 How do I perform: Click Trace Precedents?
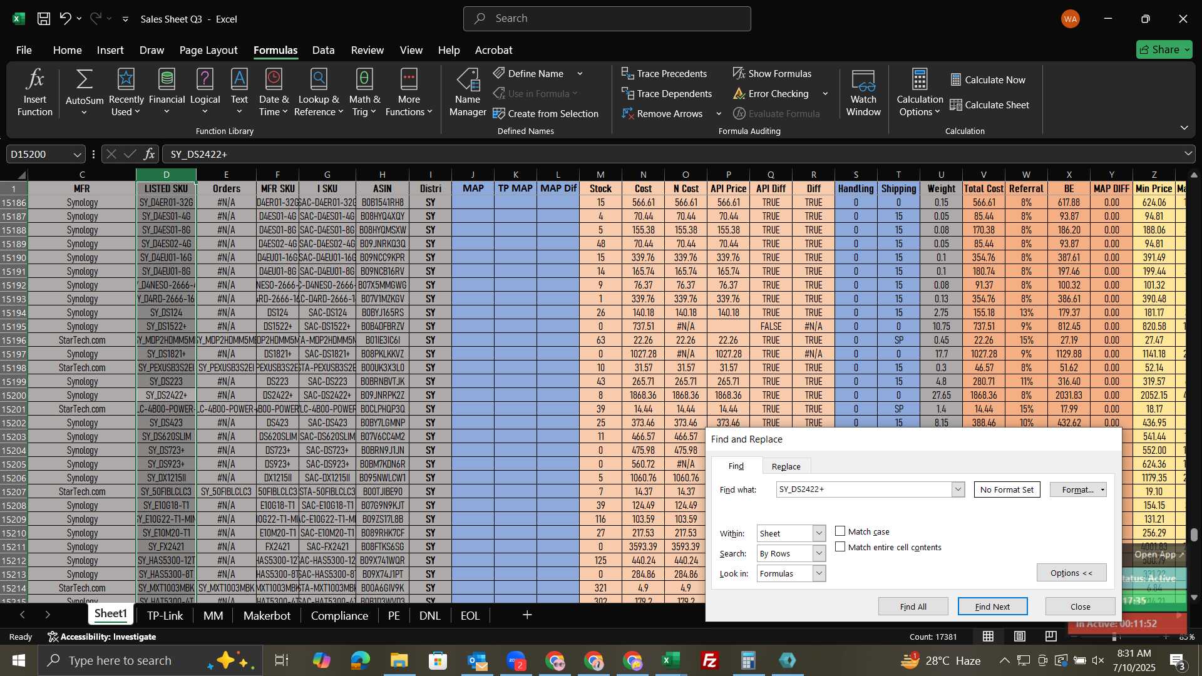point(664,74)
